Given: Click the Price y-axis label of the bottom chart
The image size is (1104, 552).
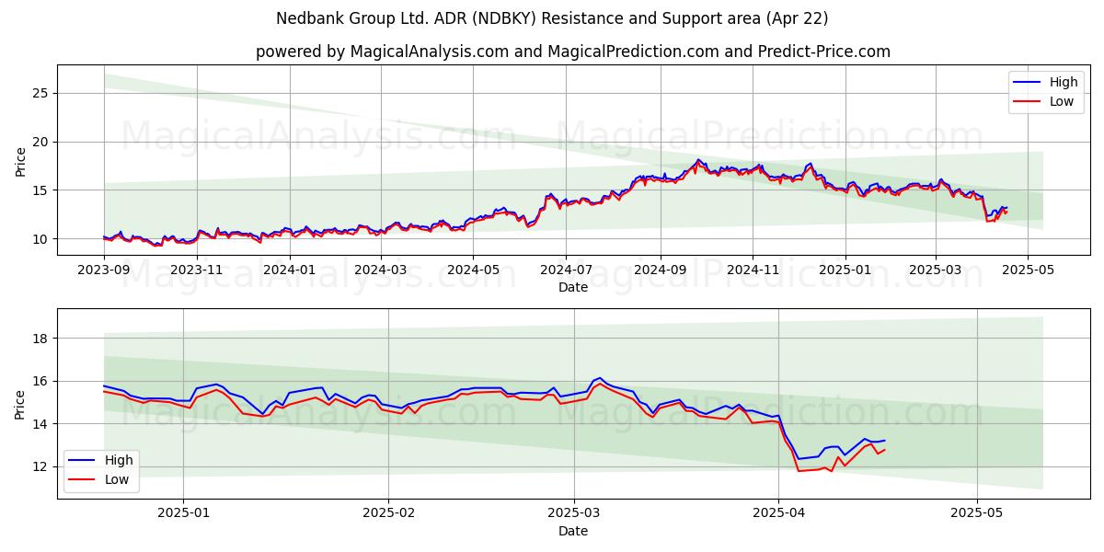Looking at the screenshot, I should tap(20, 403).
